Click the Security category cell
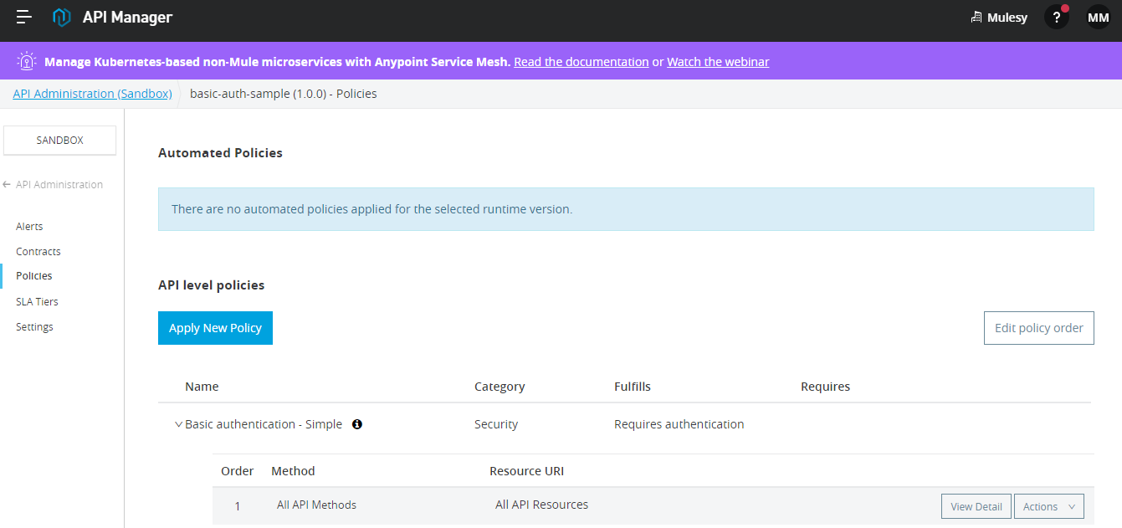 click(x=496, y=424)
